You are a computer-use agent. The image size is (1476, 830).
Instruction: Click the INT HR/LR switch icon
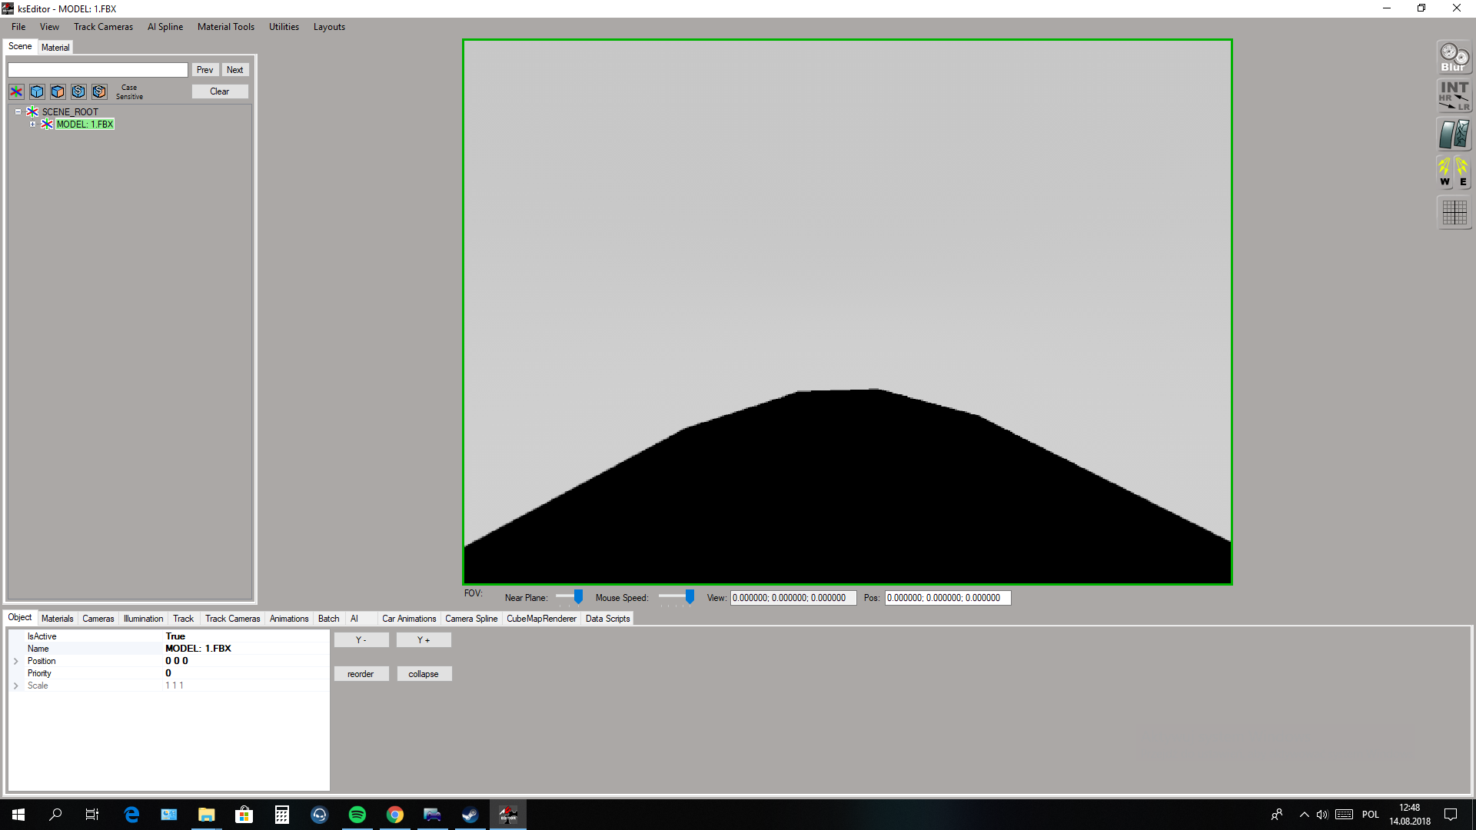[x=1454, y=96]
